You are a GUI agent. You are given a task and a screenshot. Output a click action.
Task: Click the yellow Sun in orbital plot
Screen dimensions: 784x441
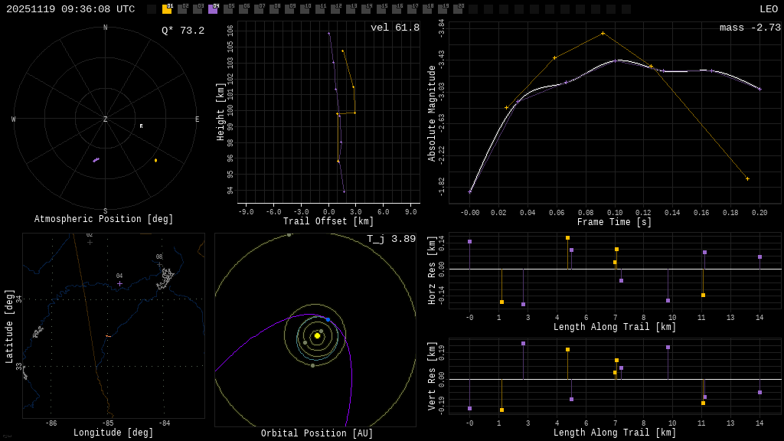pos(317,335)
